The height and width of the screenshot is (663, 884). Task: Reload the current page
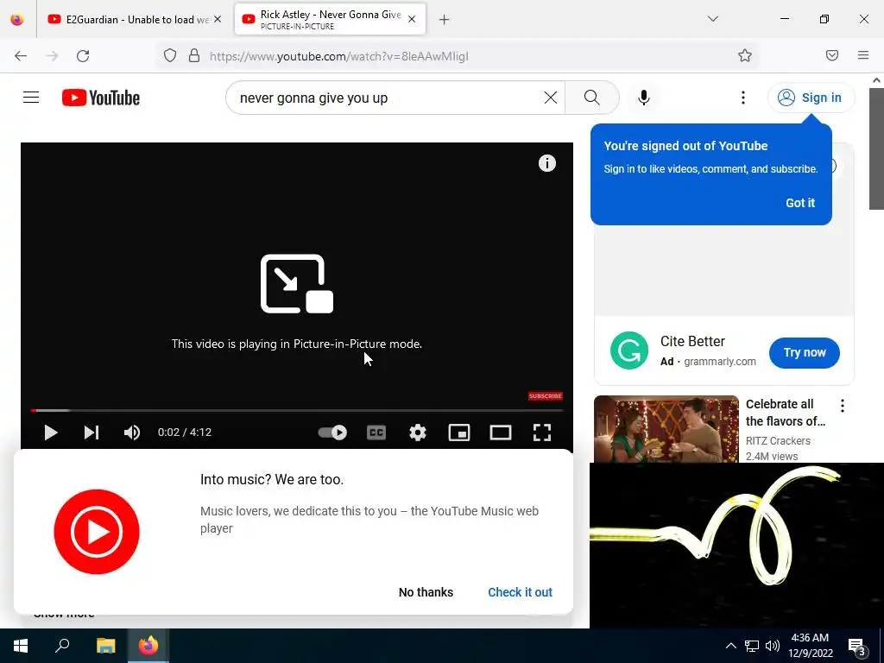83,55
